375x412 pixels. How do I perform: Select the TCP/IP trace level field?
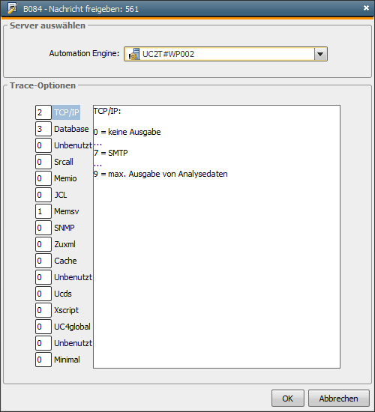pyautogui.click(x=43, y=112)
